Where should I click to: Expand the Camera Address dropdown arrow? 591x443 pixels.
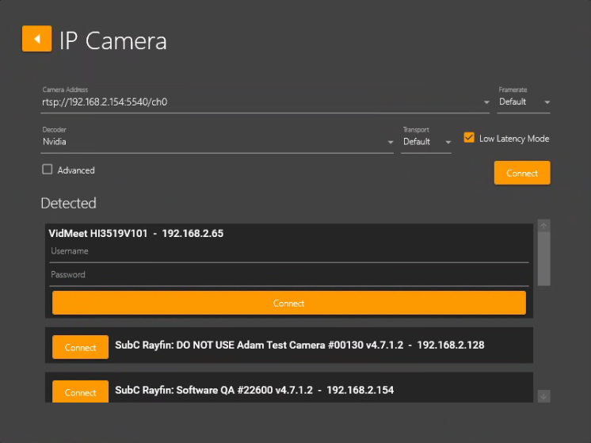(486, 102)
